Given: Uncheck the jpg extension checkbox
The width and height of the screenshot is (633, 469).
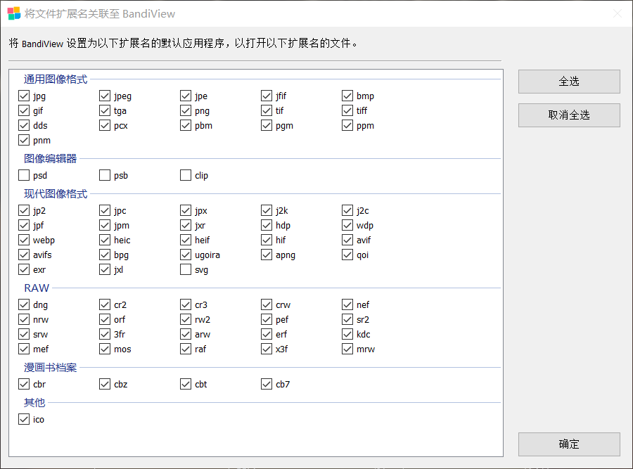Looking at the screenshot, I should pyautogui.click(x=24, y=96).
